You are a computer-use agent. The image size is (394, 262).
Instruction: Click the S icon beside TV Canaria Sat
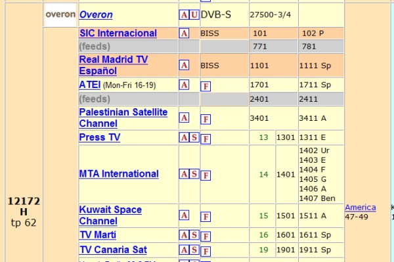click(x=194, y=250)
